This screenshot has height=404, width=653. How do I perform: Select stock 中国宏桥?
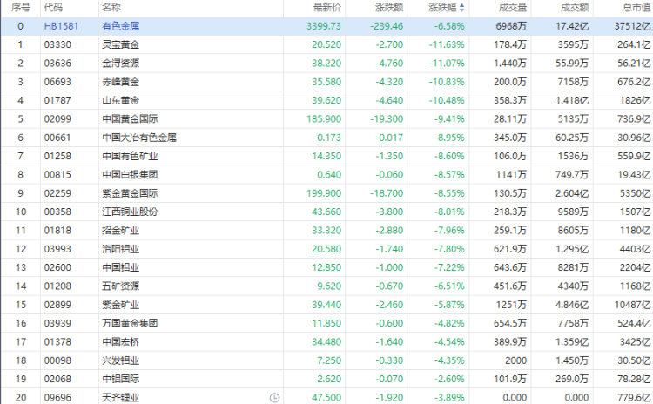point(121,342)
